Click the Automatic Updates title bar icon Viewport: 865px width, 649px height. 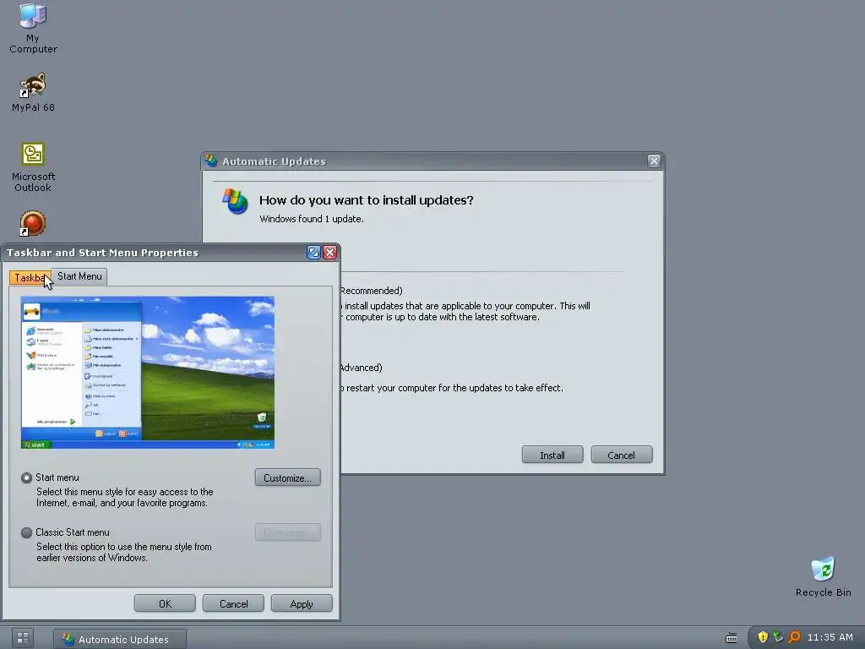pyautogui.click(x=211, y=161)
